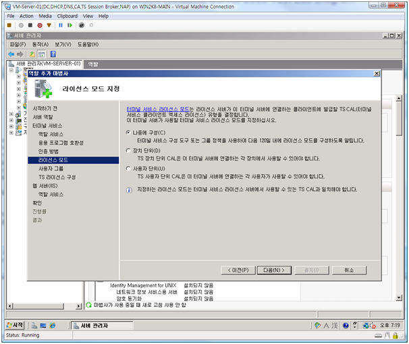Open Server Manager toolbar help icon
This screenshot has height=344, width=409.
[x=53, y=54]
